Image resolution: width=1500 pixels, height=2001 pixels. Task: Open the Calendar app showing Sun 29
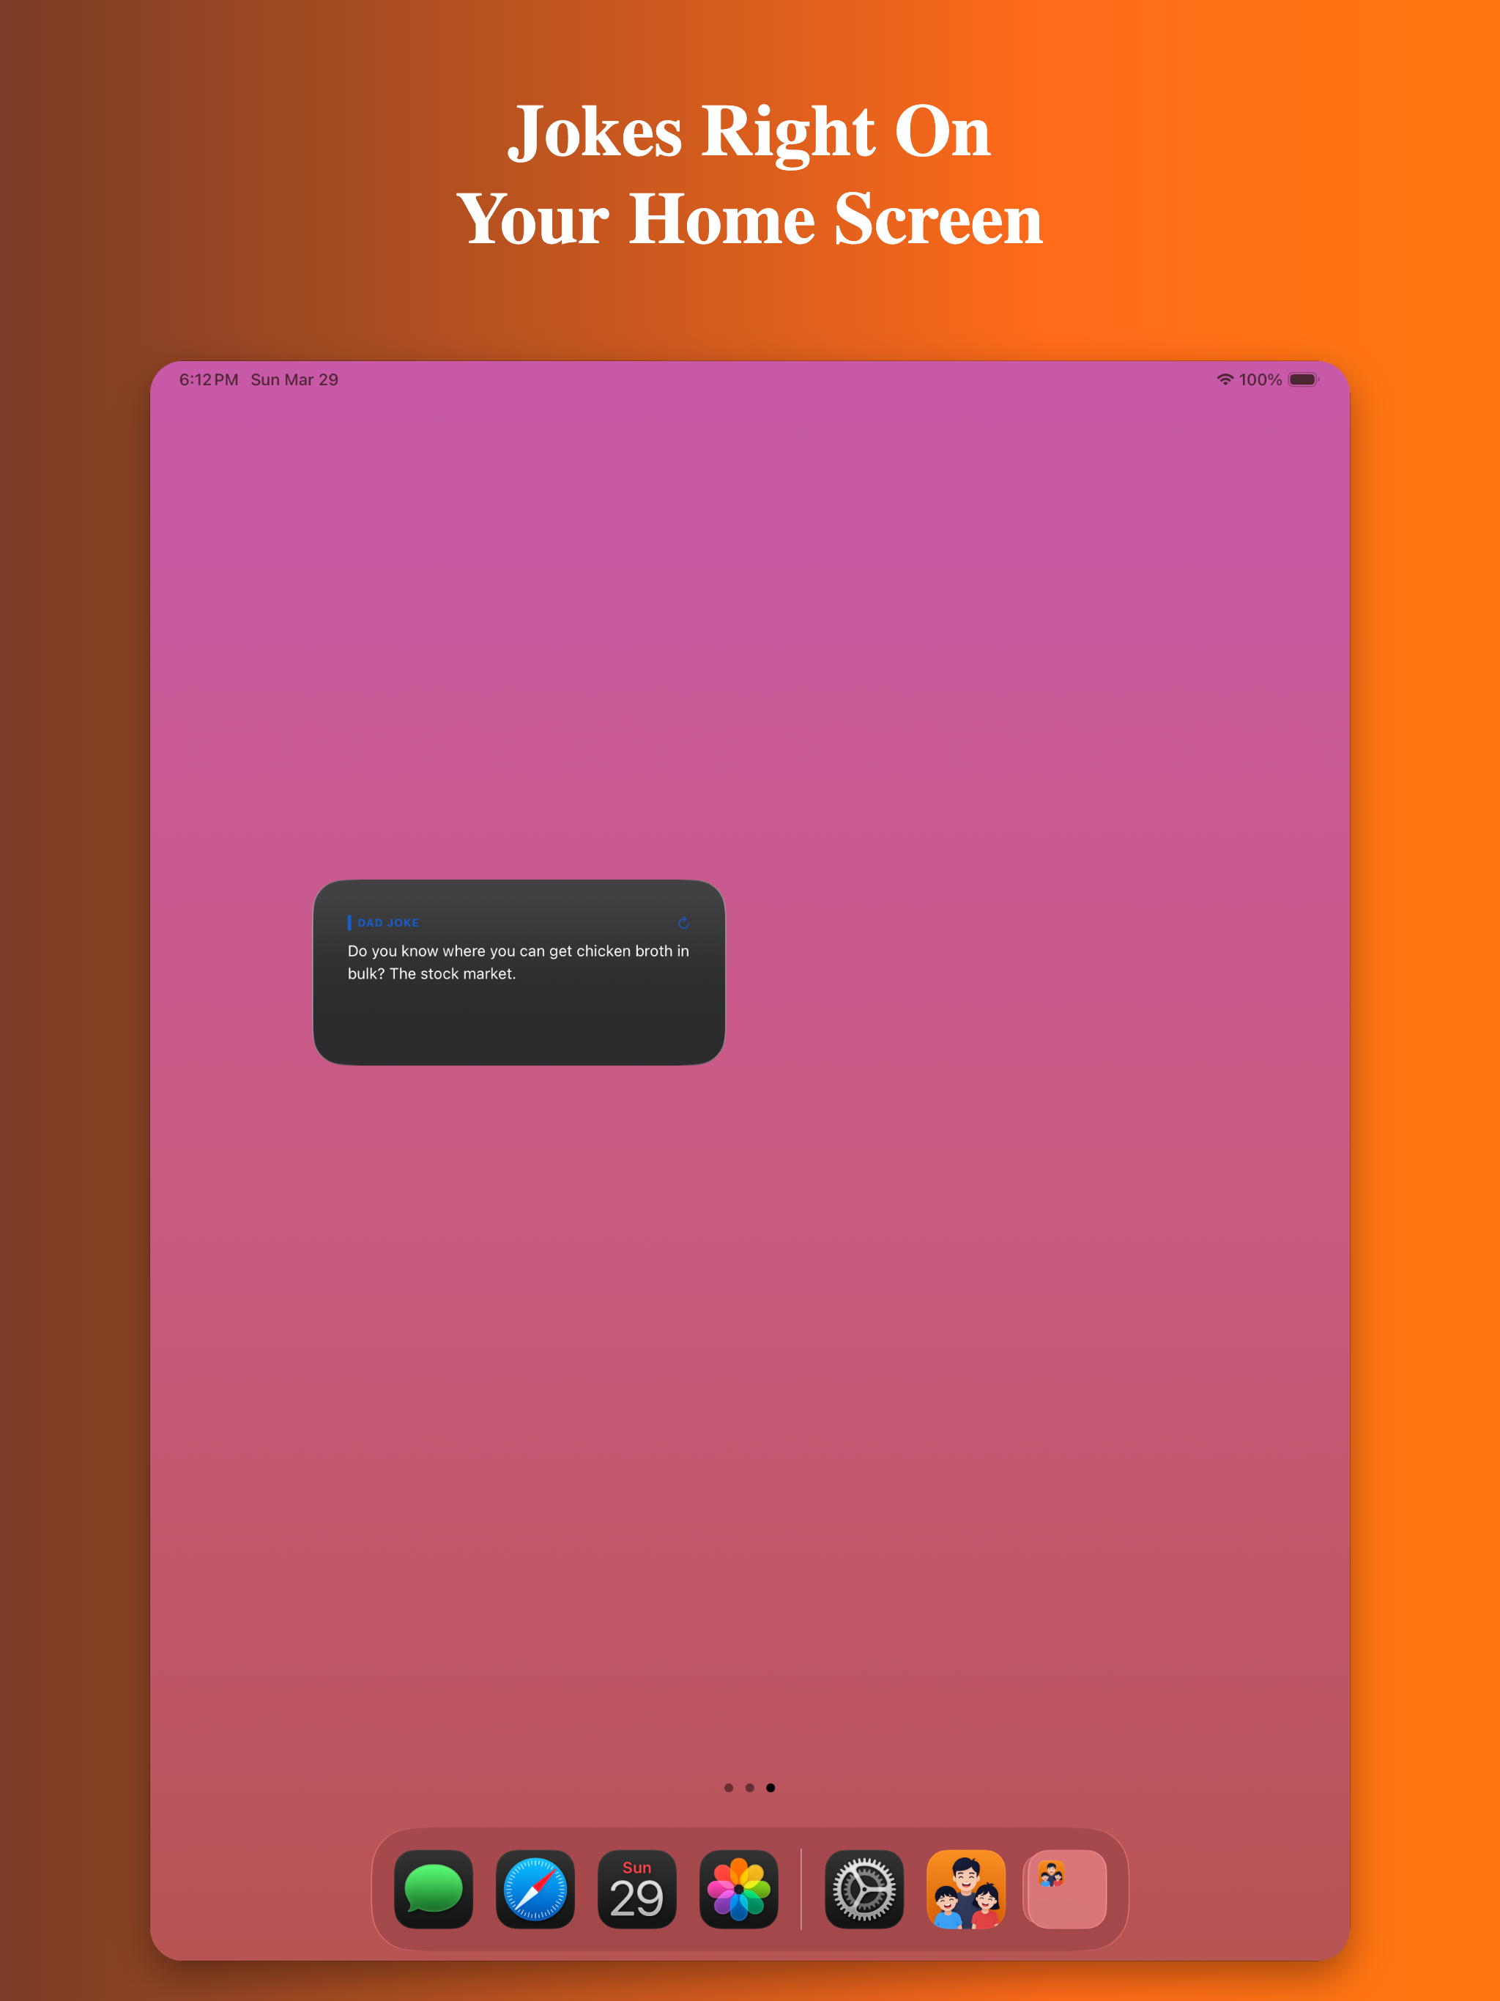click(637, 1889)
